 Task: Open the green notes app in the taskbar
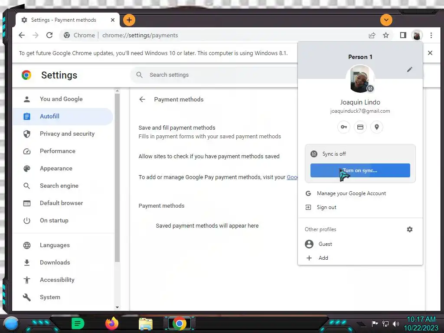78,323
